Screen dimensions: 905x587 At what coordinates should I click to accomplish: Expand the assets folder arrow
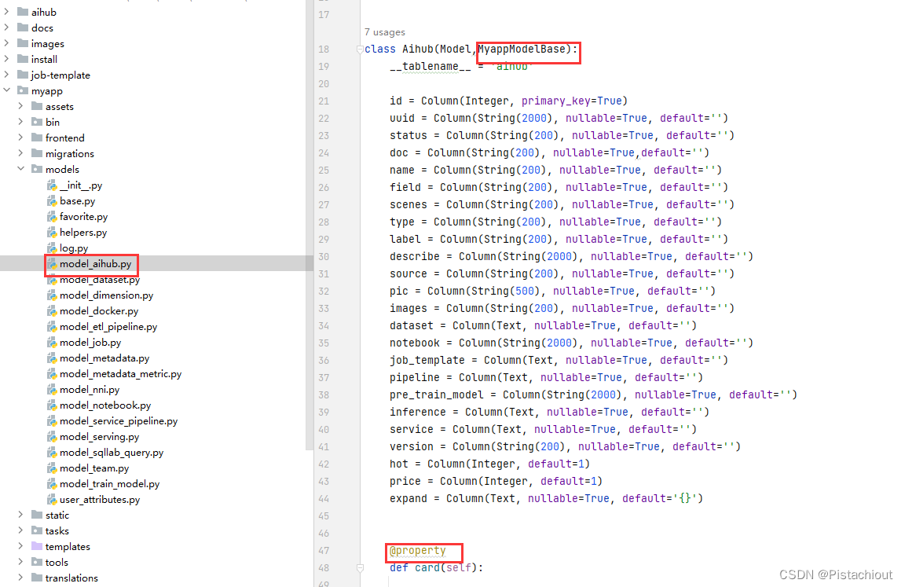coord(20,105)
